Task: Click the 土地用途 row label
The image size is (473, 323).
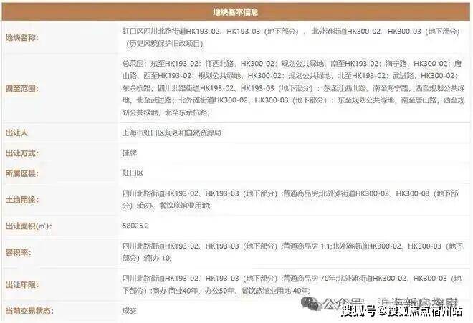Action: pos(22,200)
